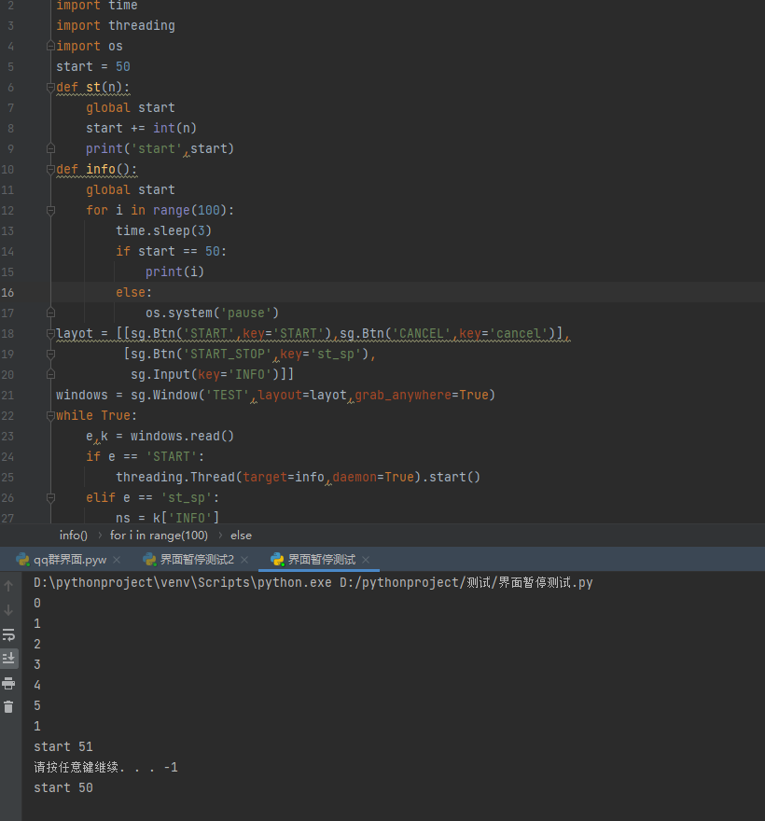The width and height of the screenshot is (765, 821).
Task: Click on 'import threading' text
Action: pyautogui.click(x=116, y=26)
